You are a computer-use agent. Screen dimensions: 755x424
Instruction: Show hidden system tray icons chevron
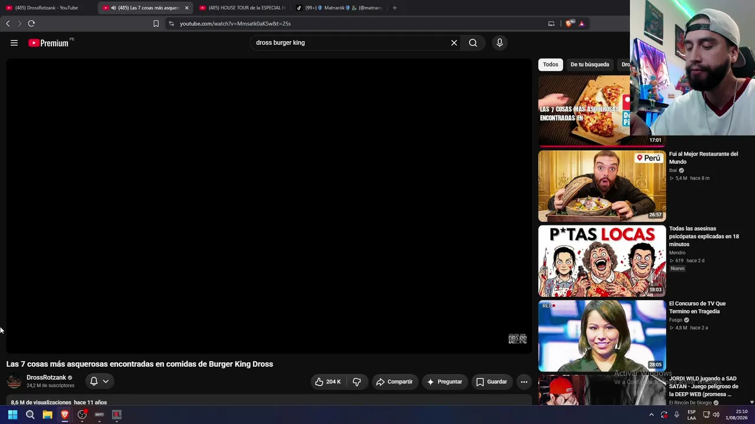tap(651, 415)
